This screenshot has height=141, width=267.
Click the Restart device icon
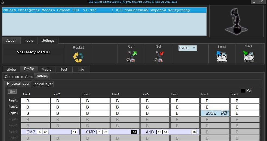tap(78, 57)
